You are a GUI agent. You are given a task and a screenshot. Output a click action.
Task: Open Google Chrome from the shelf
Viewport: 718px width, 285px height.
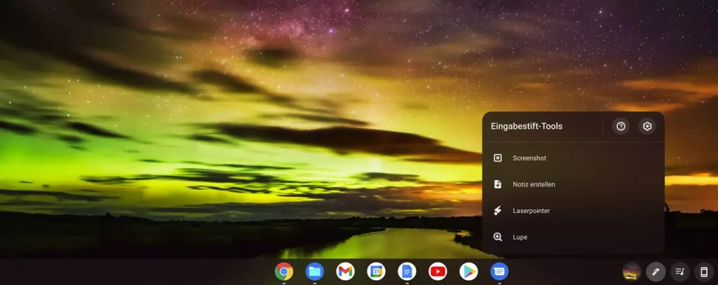[x=284, y=272]
